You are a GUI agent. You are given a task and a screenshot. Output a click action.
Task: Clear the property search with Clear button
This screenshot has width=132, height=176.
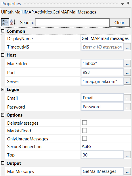point(119,23)
